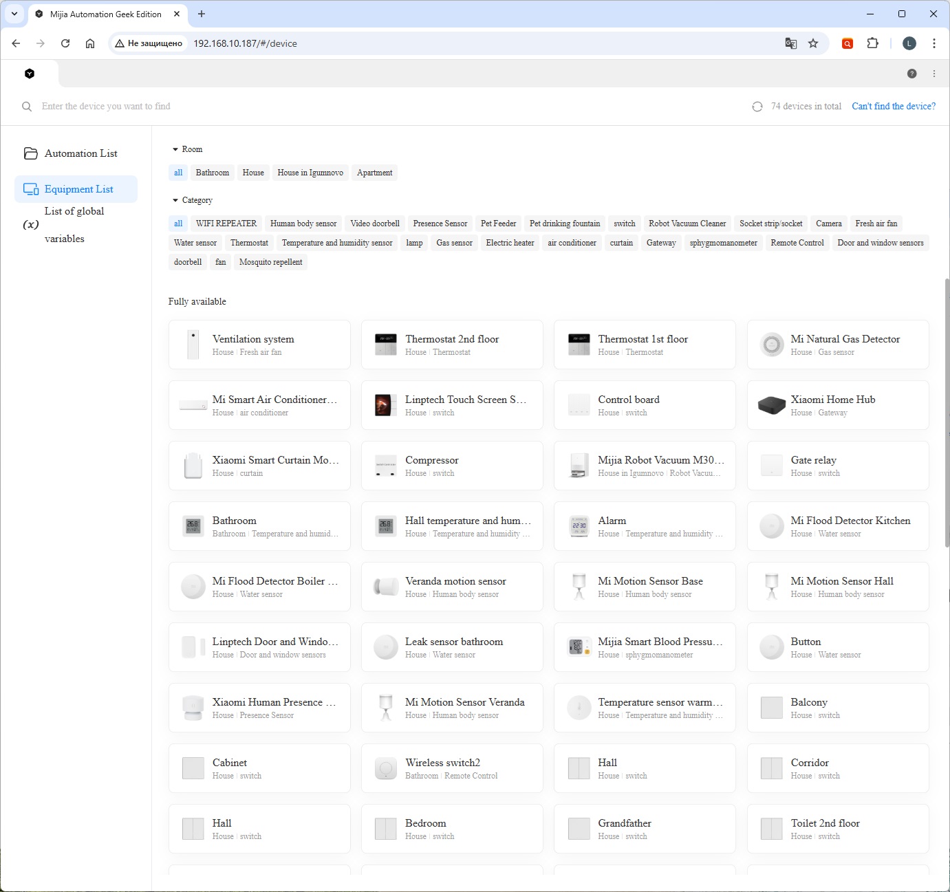Viewport: 950px width, 892px height.
Task: Collapse the Room filter section
Action: 175,149
